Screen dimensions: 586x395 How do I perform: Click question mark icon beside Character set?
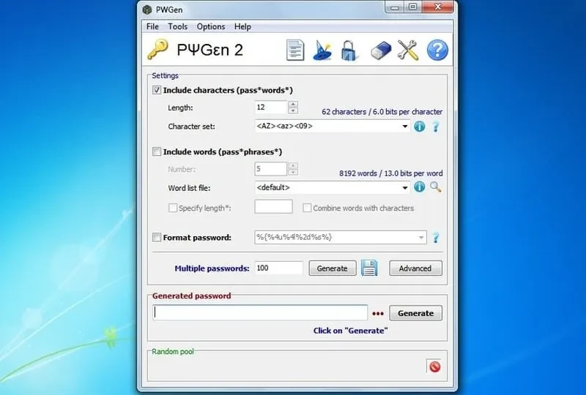pyautogui.click(x=436, y=127)
